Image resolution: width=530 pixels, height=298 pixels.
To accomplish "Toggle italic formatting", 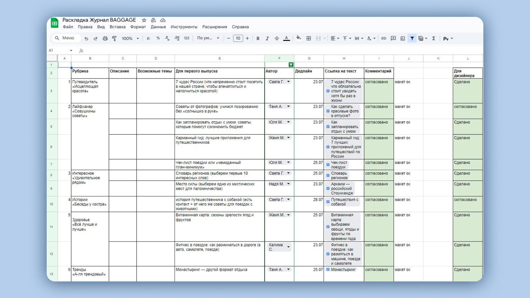I will pyautogui.click(x=267, y=38).
